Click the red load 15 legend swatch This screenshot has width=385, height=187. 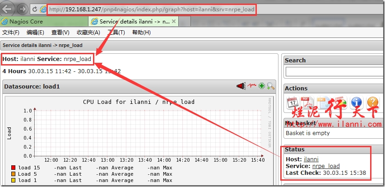tap(14, 168)
